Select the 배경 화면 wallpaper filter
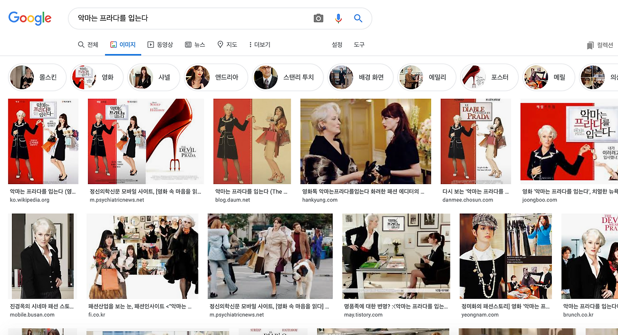The height and width of the screenshot is (335, 618). click(361, 77)
